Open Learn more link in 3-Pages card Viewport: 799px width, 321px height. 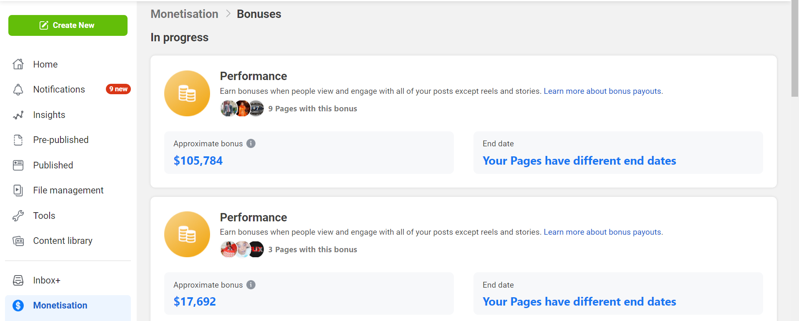pyautogui.click(x=603, y=232)
